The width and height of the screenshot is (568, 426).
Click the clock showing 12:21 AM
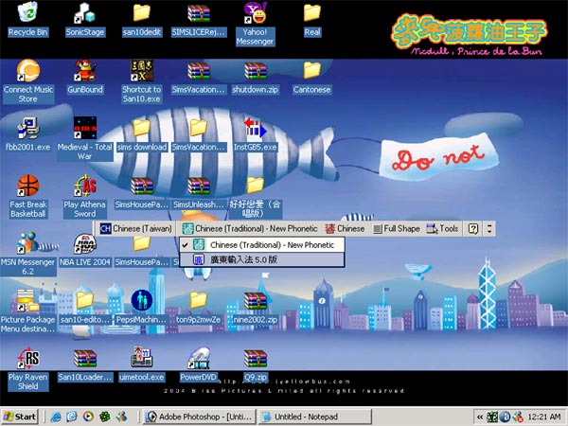coord(544,417)
